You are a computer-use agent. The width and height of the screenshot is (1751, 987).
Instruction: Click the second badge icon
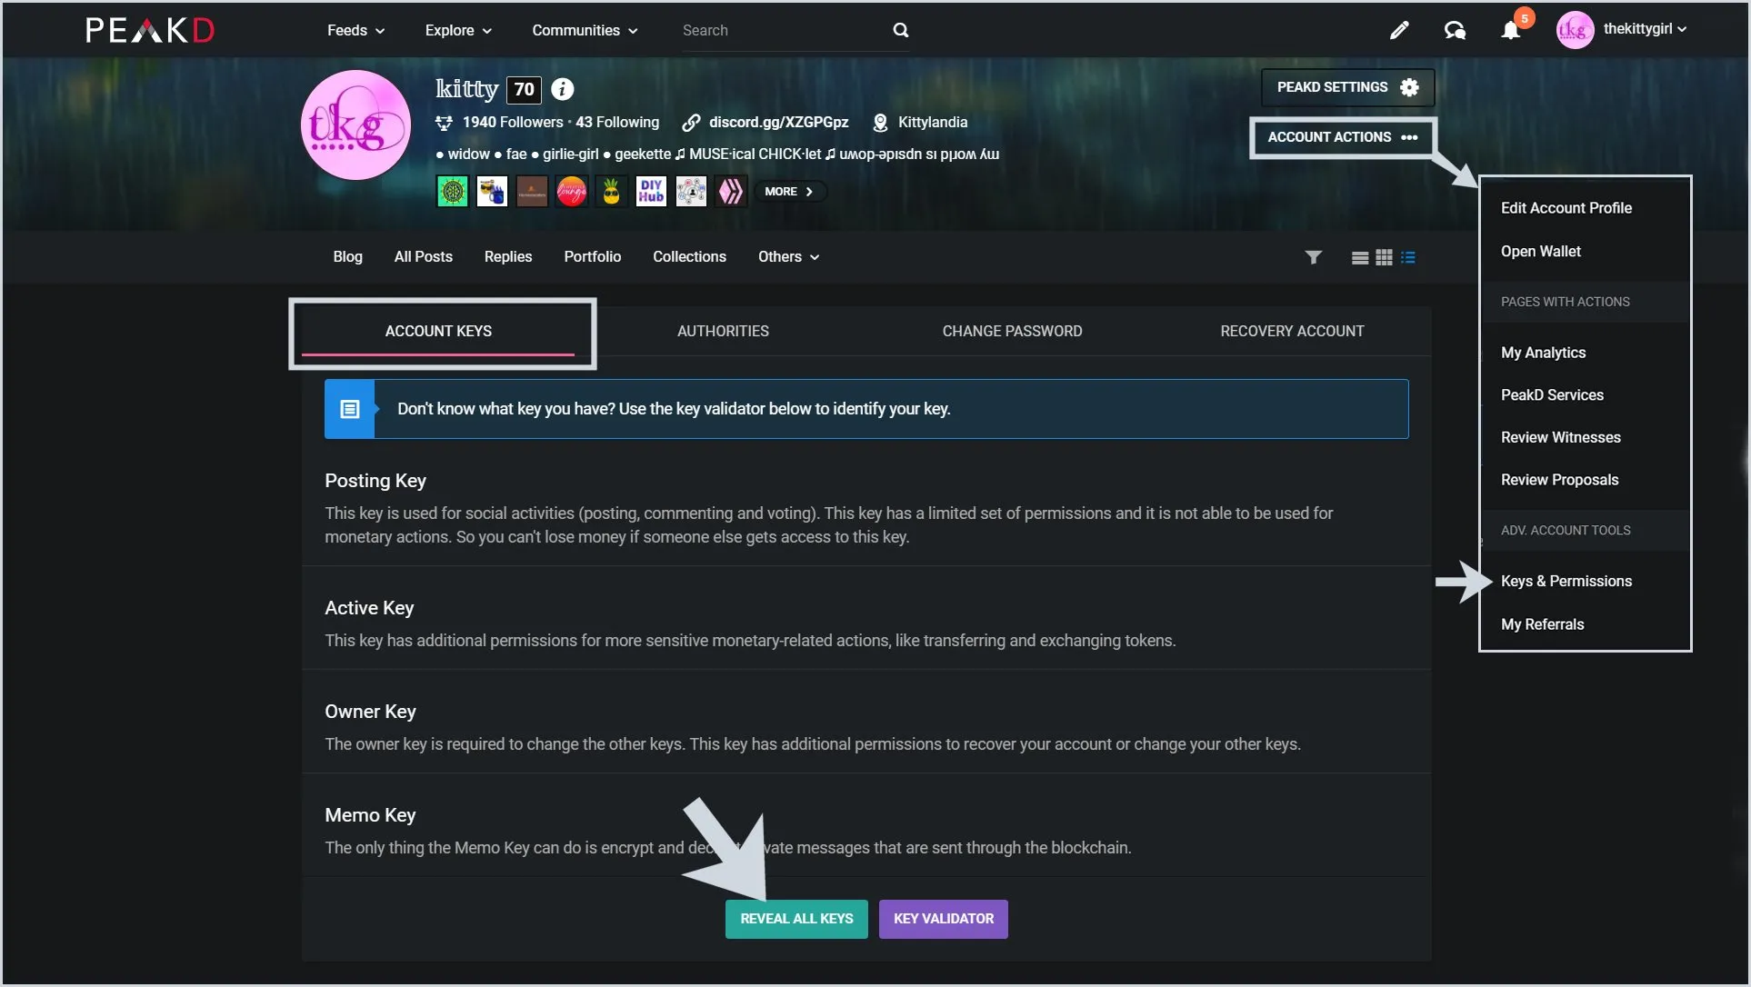tap(492, 192)
